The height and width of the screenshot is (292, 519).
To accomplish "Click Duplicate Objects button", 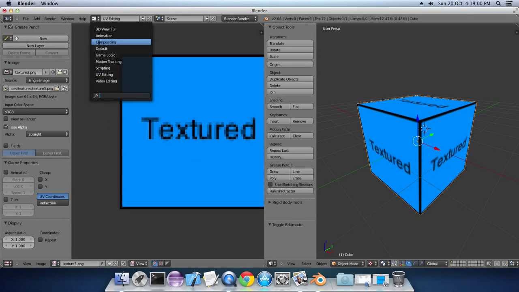I will click(x=290, y=79).
